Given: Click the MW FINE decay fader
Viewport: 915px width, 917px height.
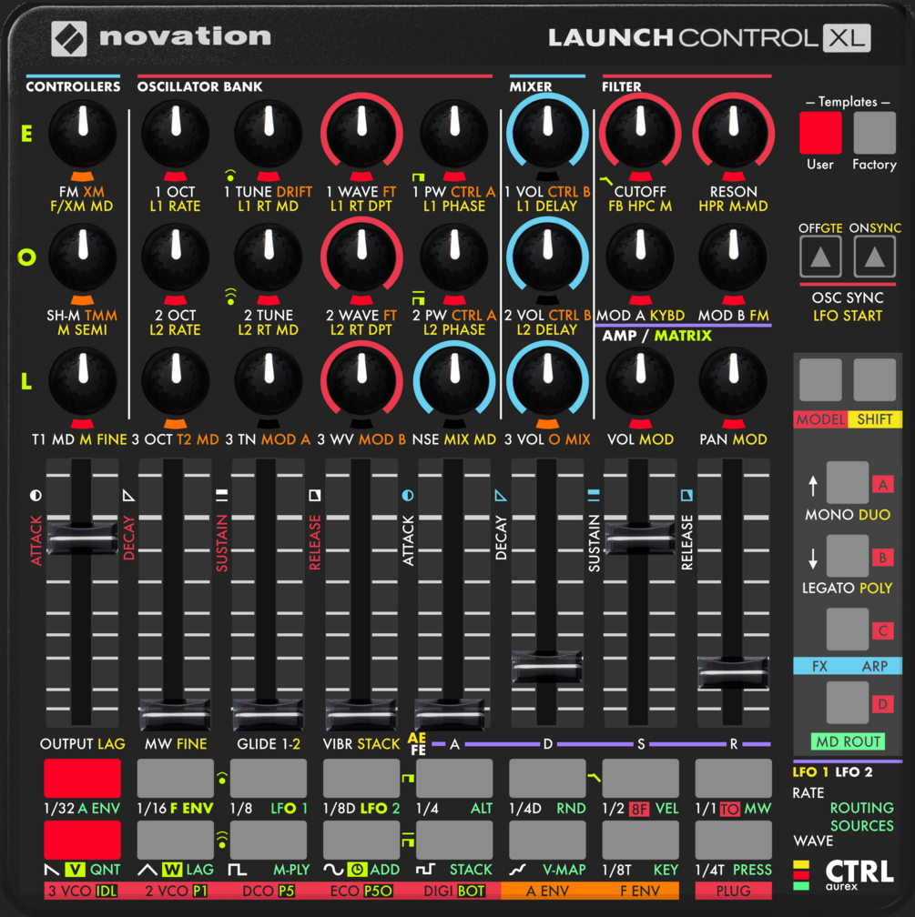Looking at the screenshot, I should 175,714.
